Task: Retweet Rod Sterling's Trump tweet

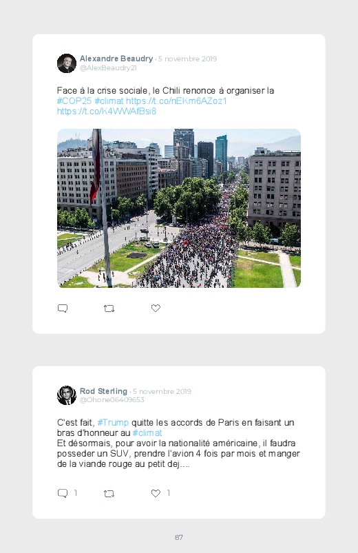Action: [109, 493]
